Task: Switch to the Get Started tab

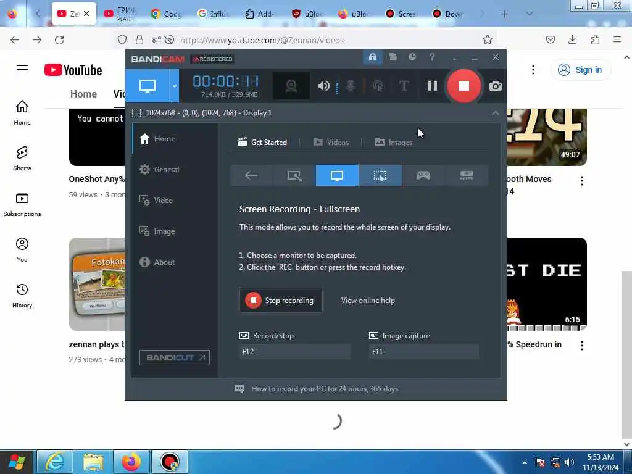Action: [x=262, y=143]
